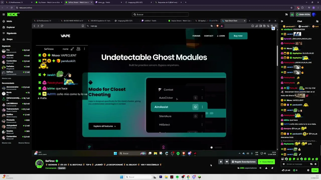Open a new browser tab
Viewport: 321px width, 180px height.
pyautogui.click(x=186, y=2)
